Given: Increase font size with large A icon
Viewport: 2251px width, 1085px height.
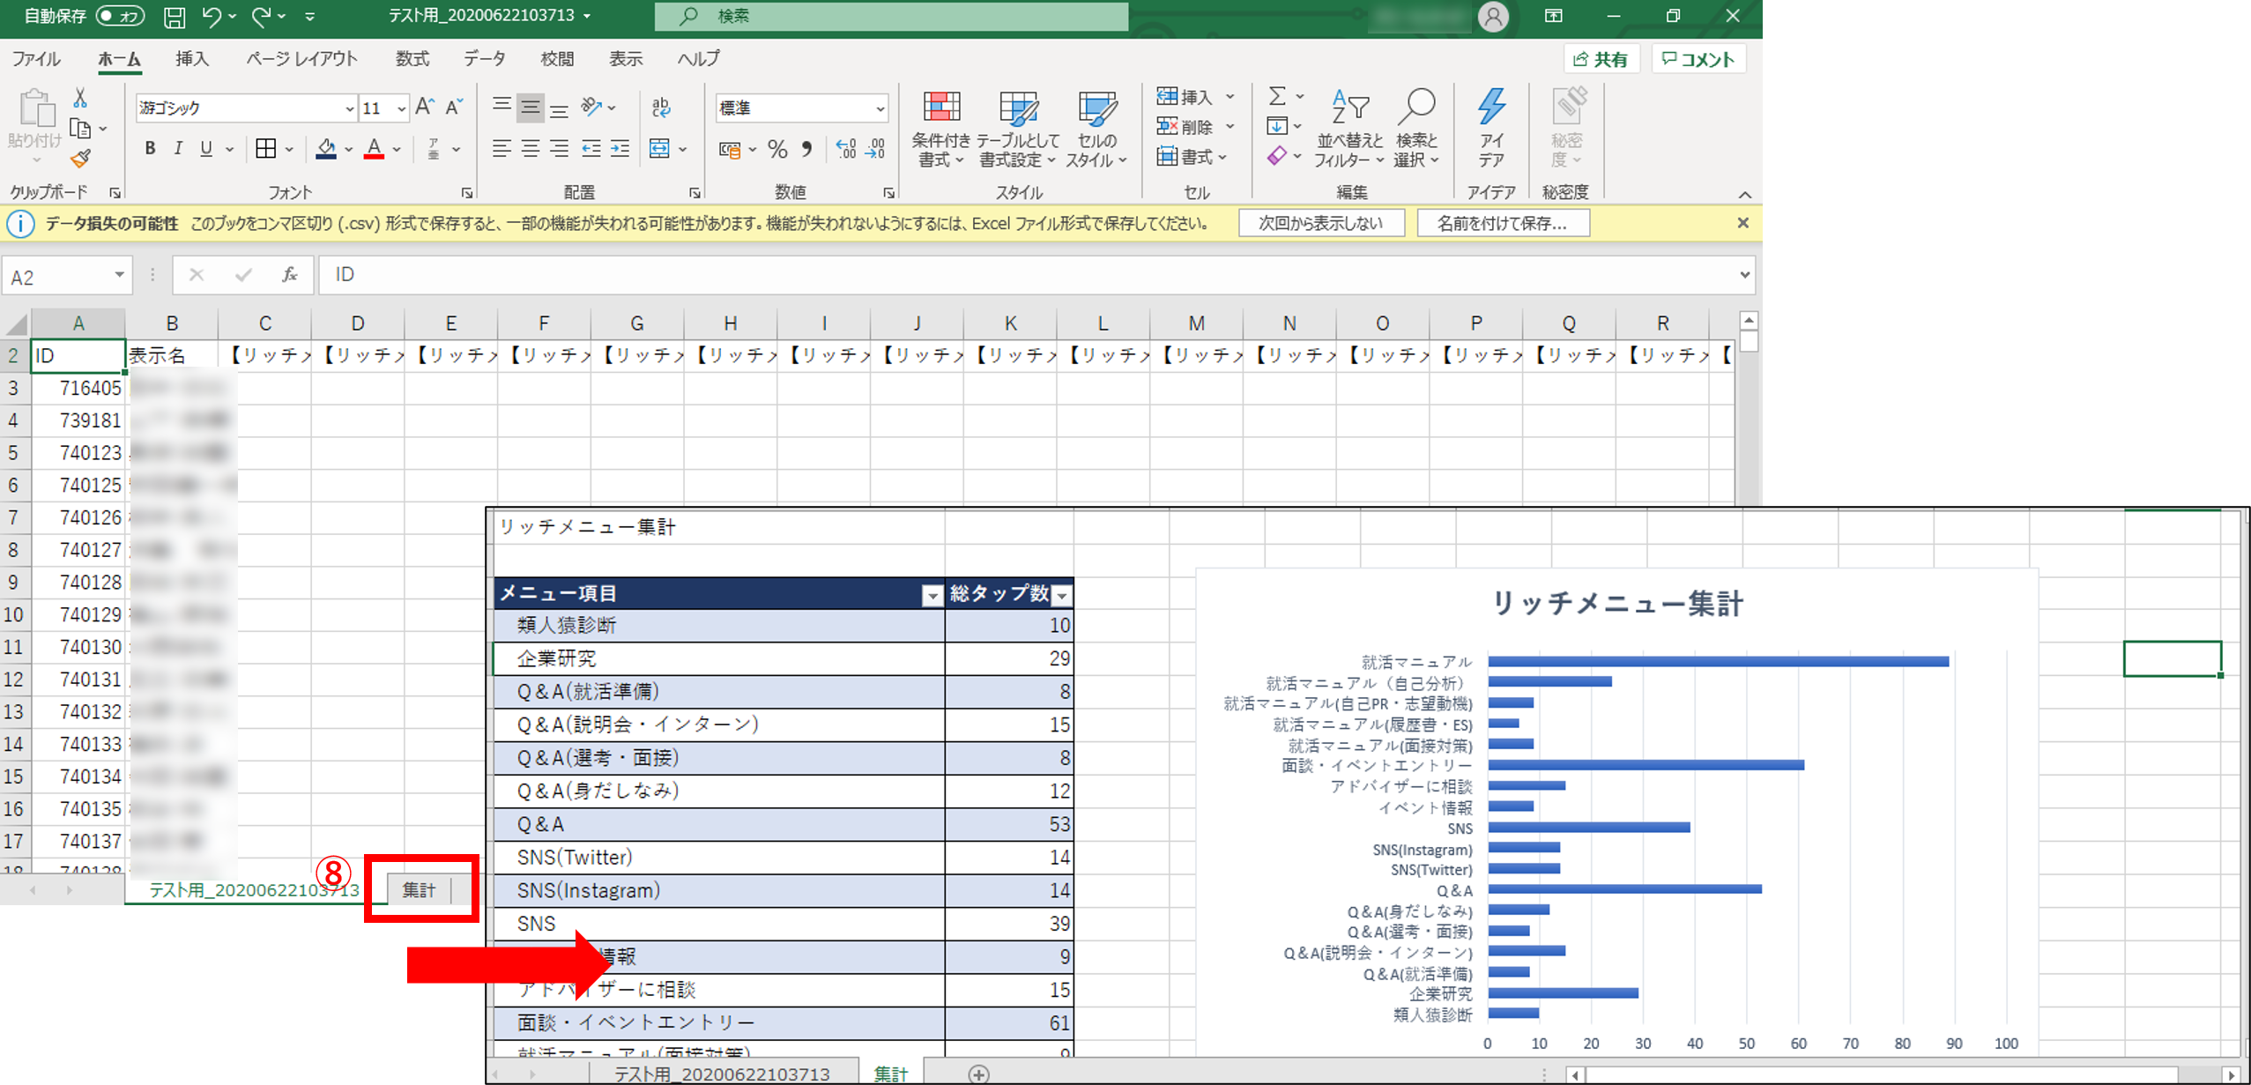Looking at the screenshot, I should click(424, 107).
